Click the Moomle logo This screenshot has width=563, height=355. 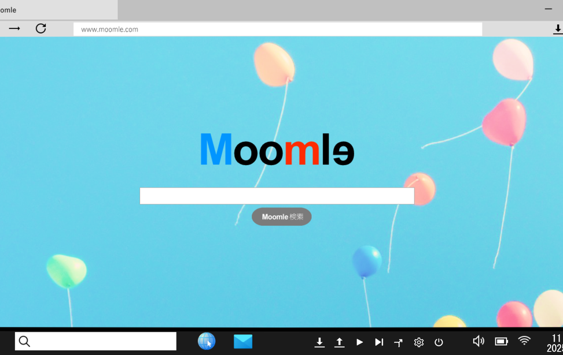[277, 150]
